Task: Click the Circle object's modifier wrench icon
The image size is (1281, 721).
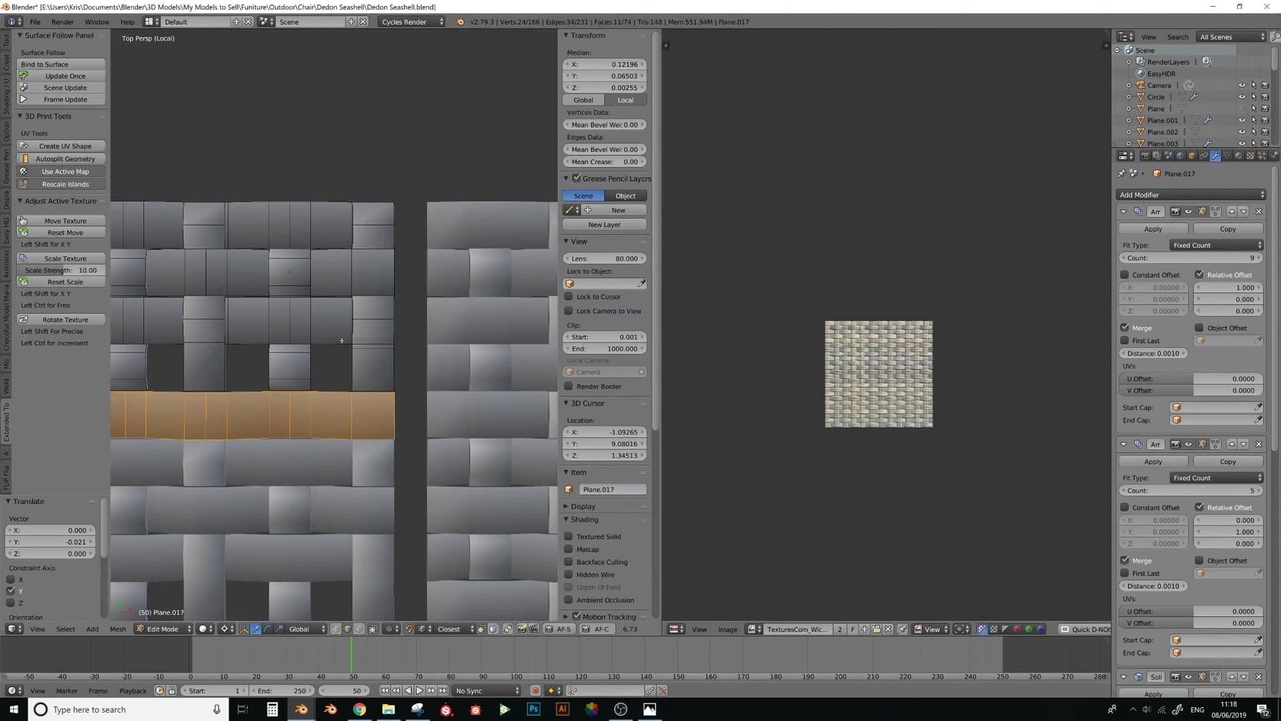Action: [x=1194, y=97]
